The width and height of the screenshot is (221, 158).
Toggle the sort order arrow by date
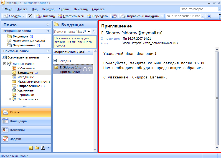point(89,52)
